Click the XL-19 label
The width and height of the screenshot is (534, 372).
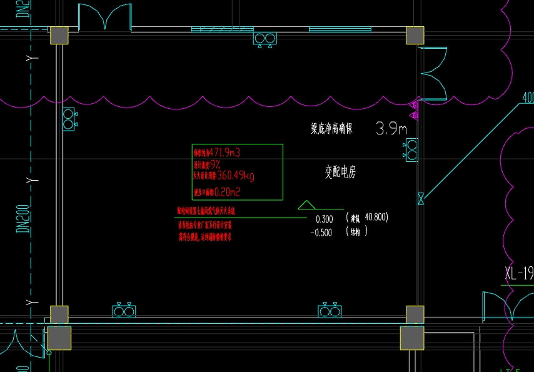click(x=519, y=273)
